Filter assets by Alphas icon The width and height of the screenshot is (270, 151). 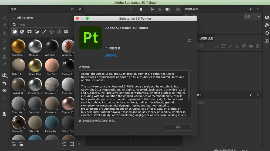pos(52,31)
